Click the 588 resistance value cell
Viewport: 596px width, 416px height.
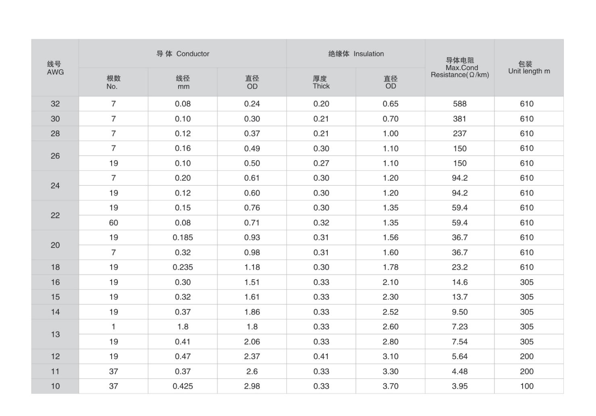point(460,104)
